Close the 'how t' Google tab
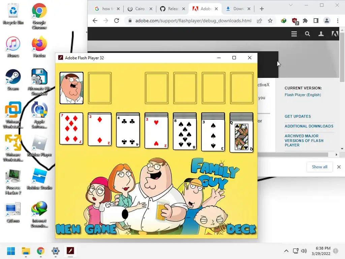 [118, 9]
